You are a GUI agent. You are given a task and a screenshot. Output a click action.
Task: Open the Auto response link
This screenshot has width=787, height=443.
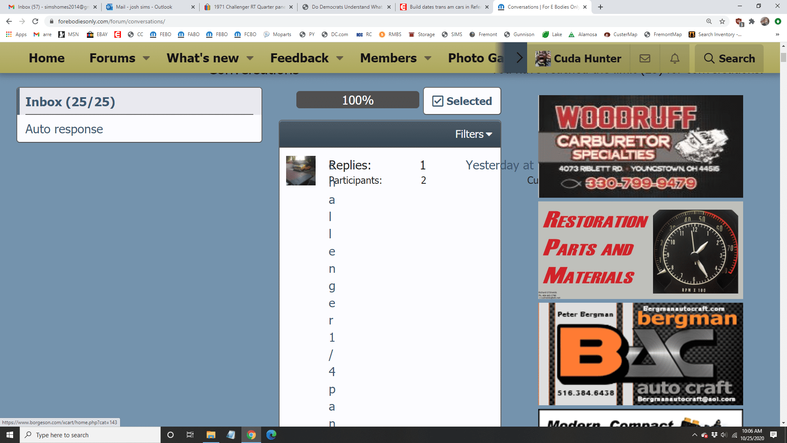click(64, 129)
